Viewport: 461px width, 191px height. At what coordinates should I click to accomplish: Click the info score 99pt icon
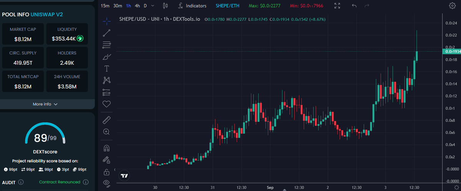(x=6, y=169)
